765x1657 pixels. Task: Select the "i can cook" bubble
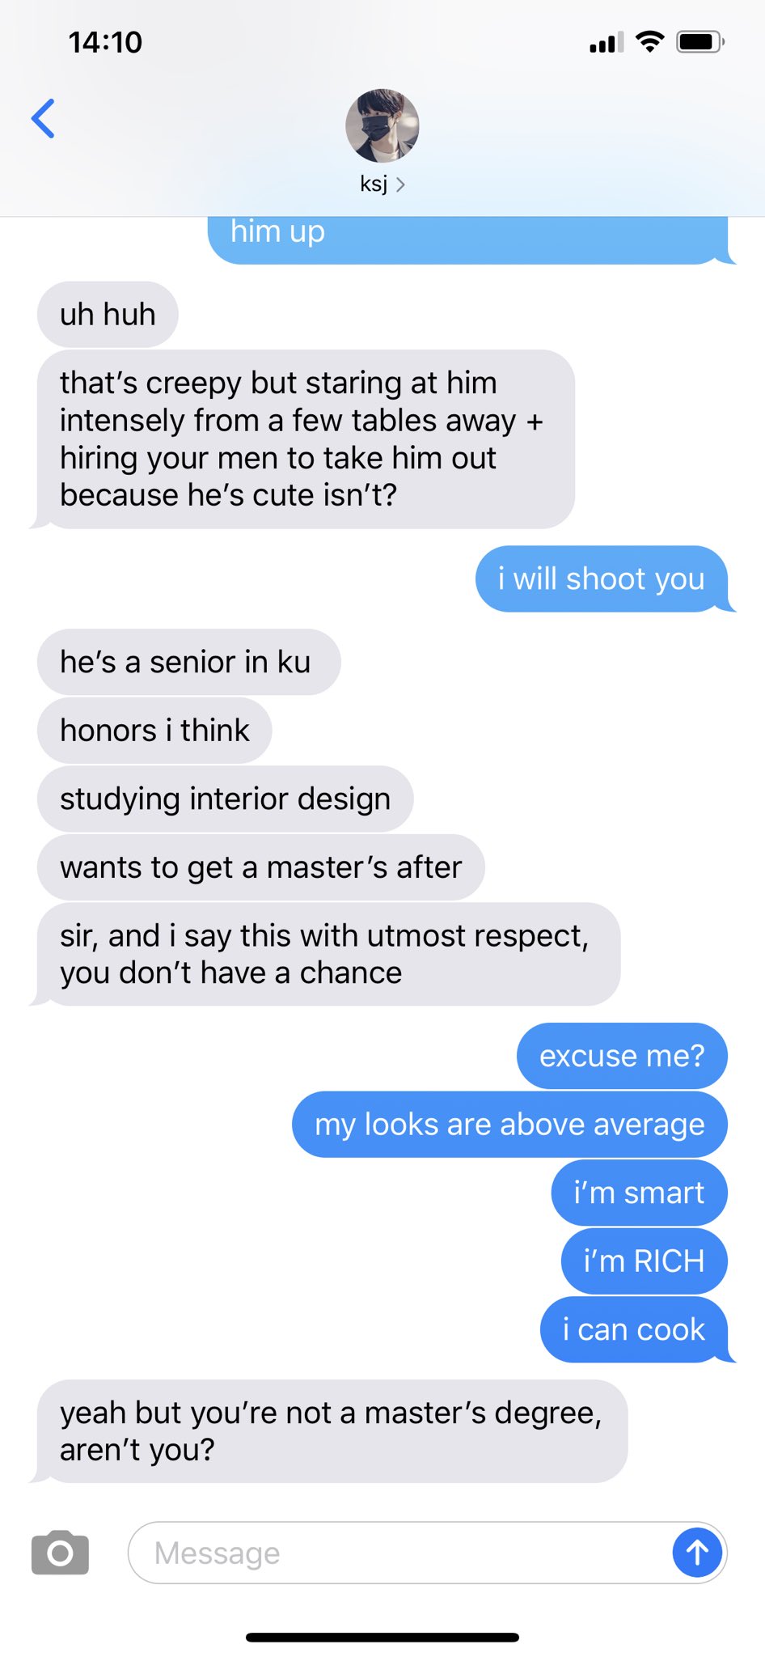(x=635, y=1329)
